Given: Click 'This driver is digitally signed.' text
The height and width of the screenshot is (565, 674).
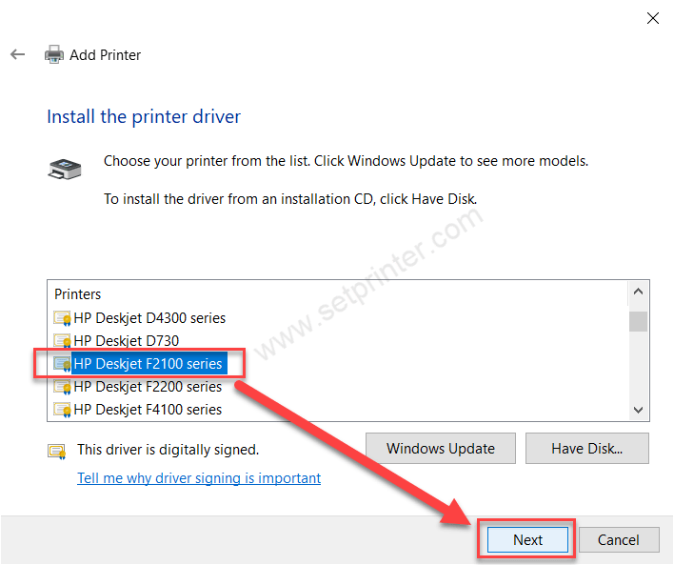Looking at the screenshot, I should 168,450.
